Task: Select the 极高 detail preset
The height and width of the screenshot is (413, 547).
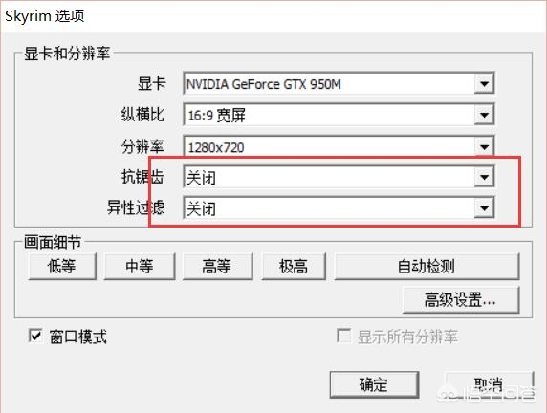Action: coord(294,267)
